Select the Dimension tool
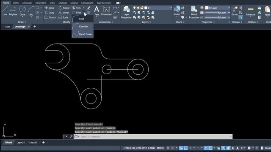The image size is (271, 152). click(x=107, y=11)
